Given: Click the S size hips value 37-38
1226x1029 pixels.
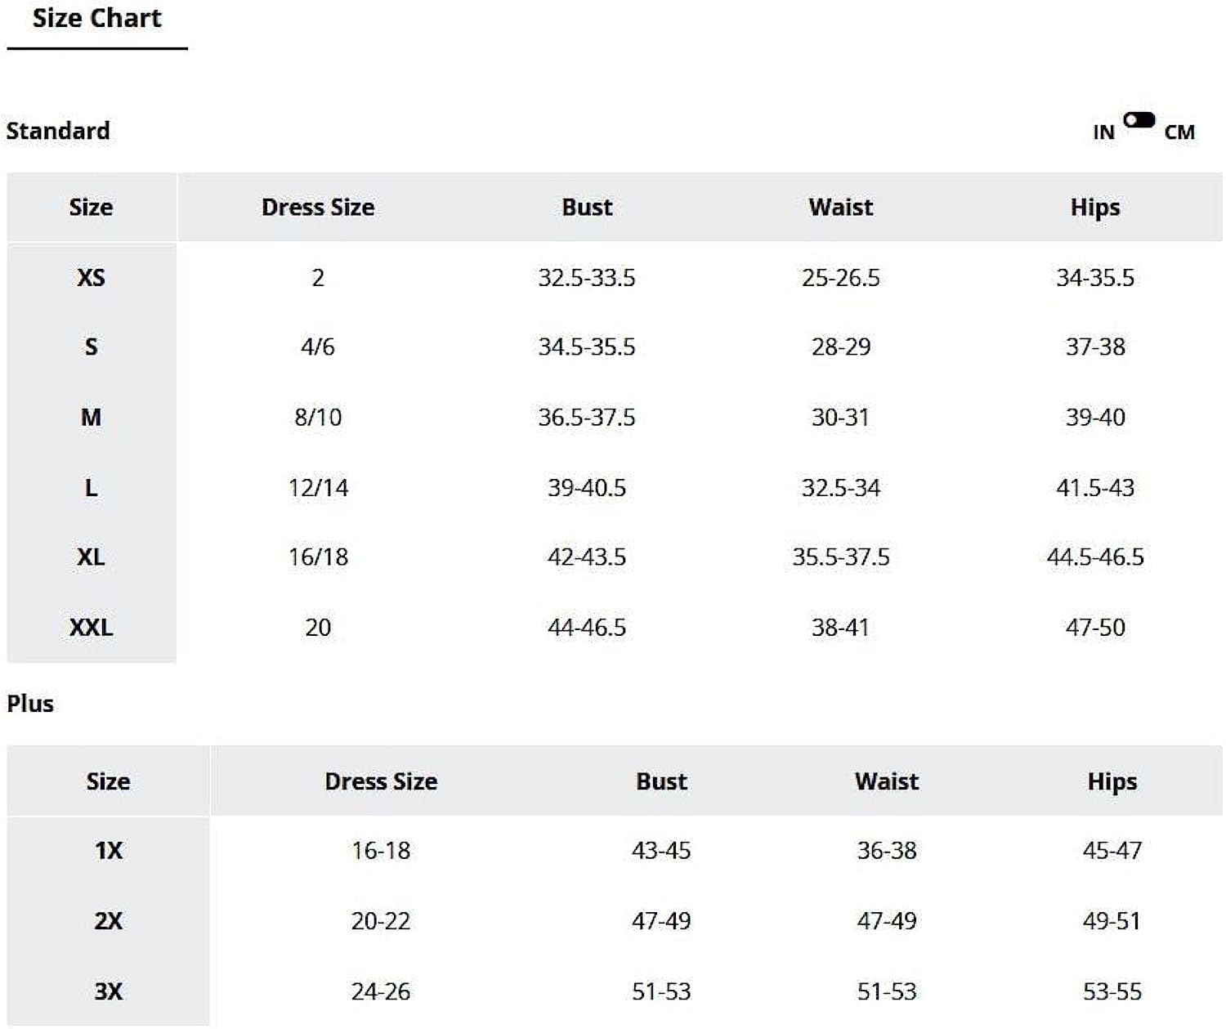Looking at the screenshot, I should click(1095, 347).
